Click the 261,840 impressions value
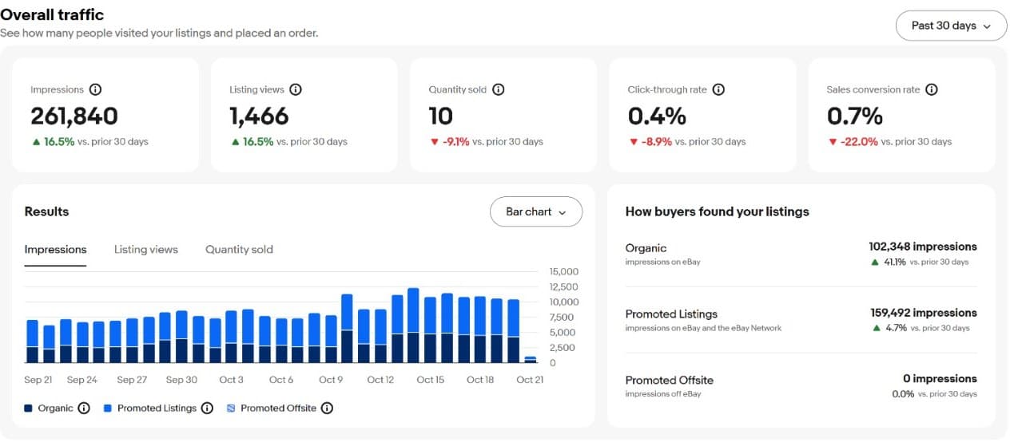The width and height of the screenshot is (1010, 442). (74, 116)
